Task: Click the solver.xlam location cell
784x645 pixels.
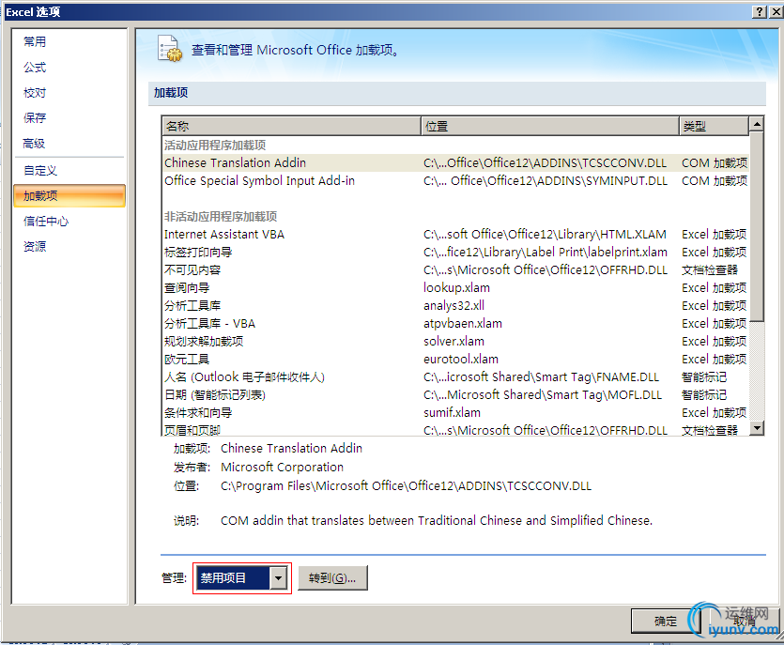Action: [454, 342]
